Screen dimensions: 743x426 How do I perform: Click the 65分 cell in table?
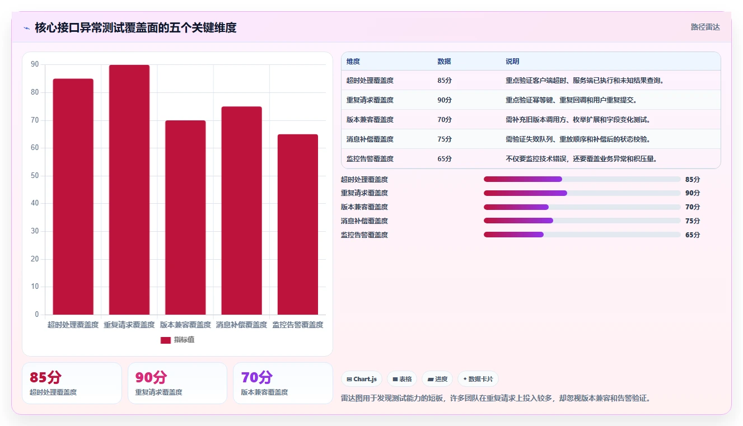(x=445, y=159)
